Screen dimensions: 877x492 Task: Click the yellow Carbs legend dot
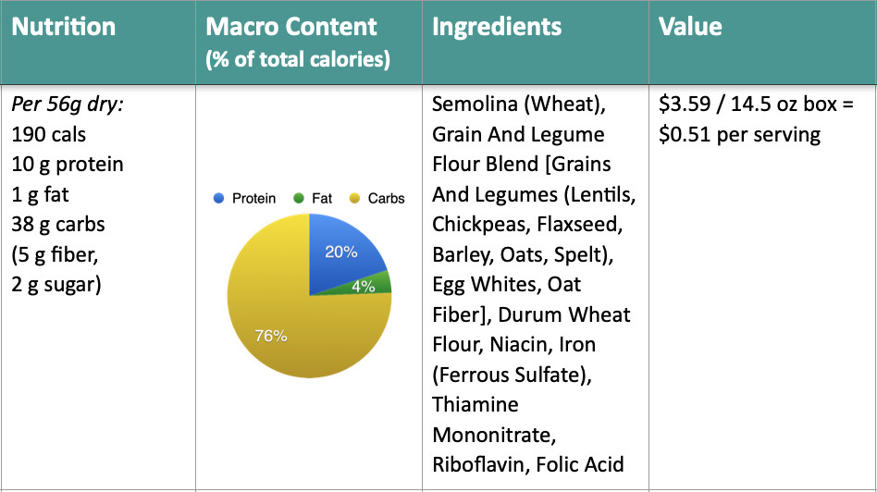[354, 198]
